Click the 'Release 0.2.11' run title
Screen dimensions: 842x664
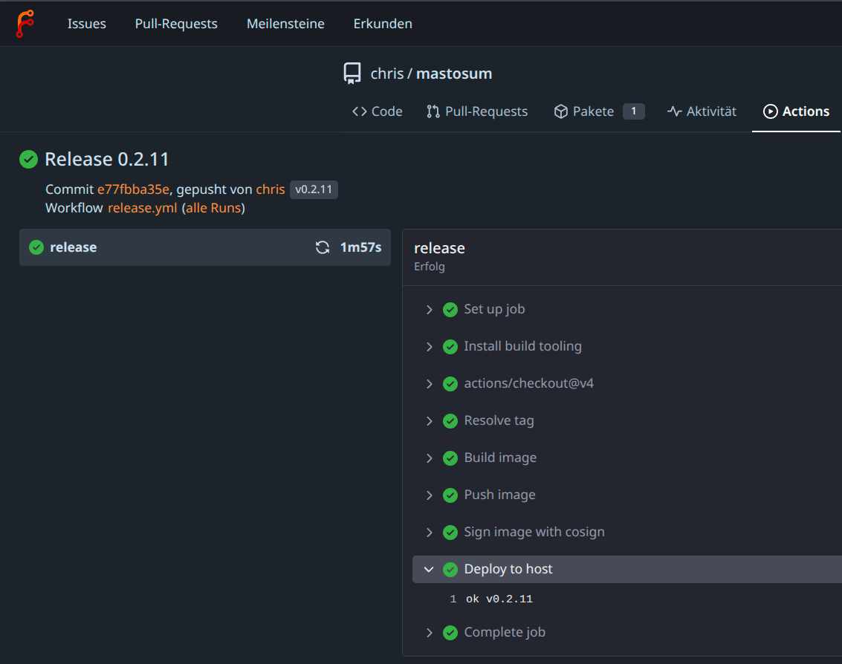[107, 159]
